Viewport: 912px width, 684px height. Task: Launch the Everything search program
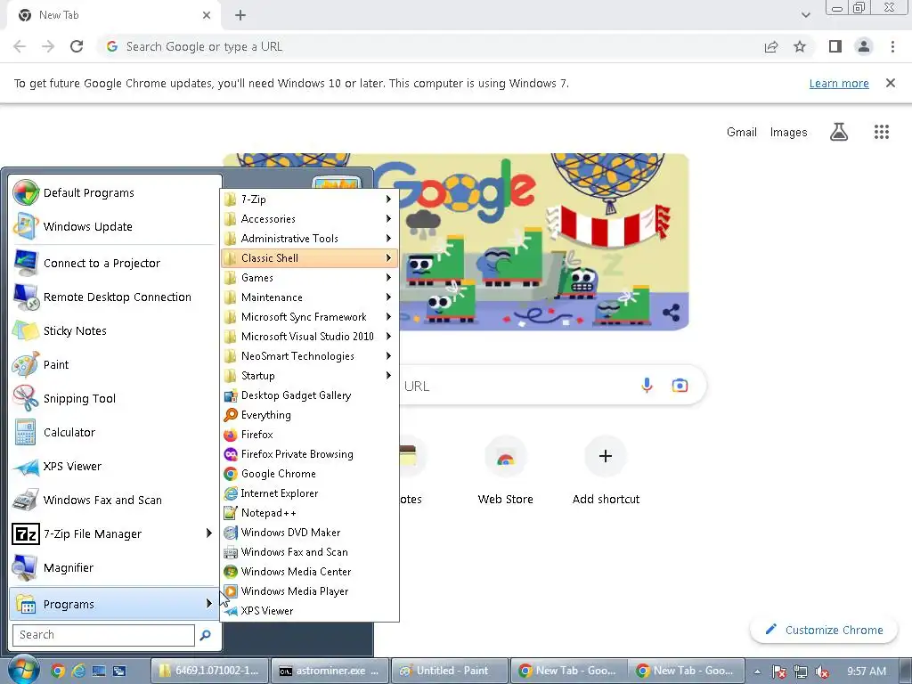310,415
